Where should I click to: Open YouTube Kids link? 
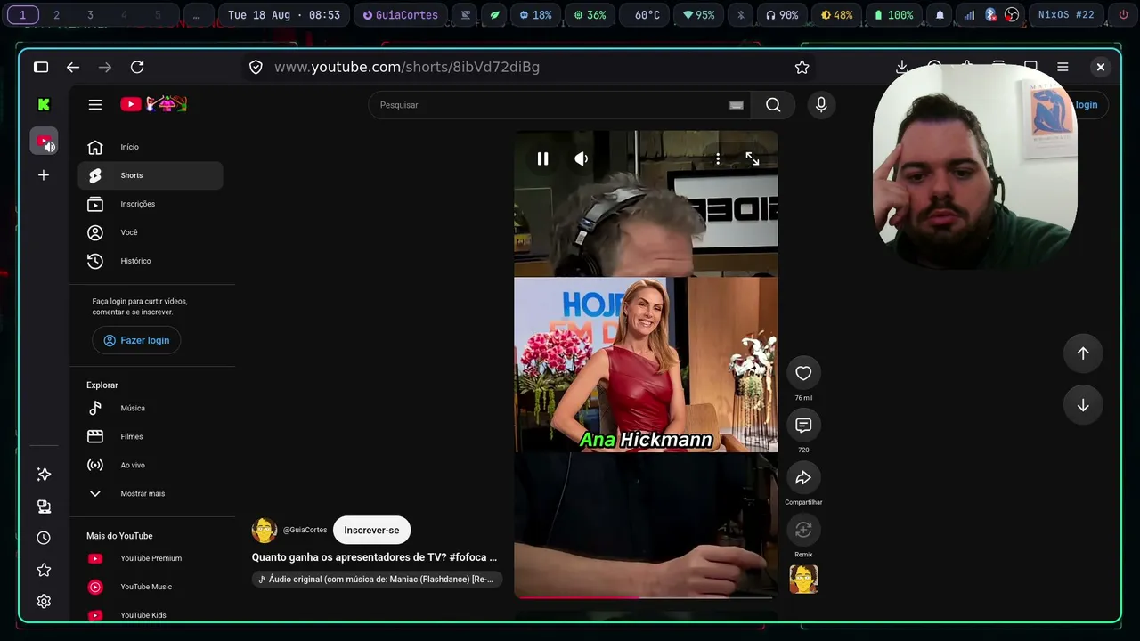(151, 615)
